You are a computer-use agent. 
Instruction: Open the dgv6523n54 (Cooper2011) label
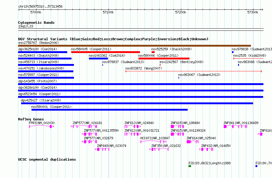tap(39, 94)
